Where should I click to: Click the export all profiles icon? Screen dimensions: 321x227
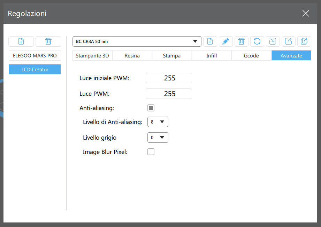point(304,41)
